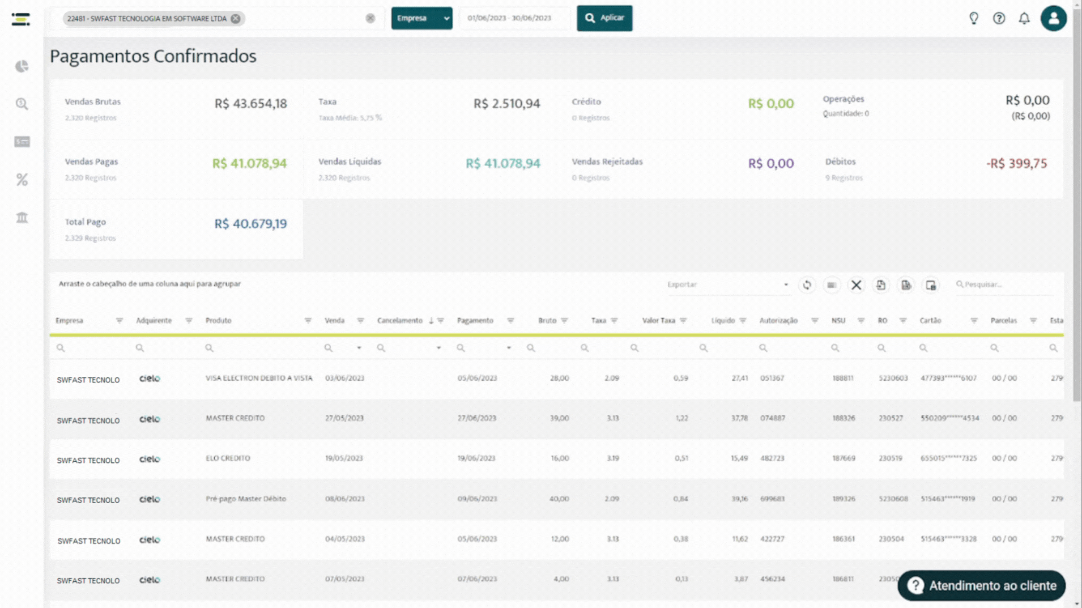Image resolution: width=1082 pixels, height=608 pixels.
Task: Open the payments card sidebar icon
Action: (x=22, y=142)
